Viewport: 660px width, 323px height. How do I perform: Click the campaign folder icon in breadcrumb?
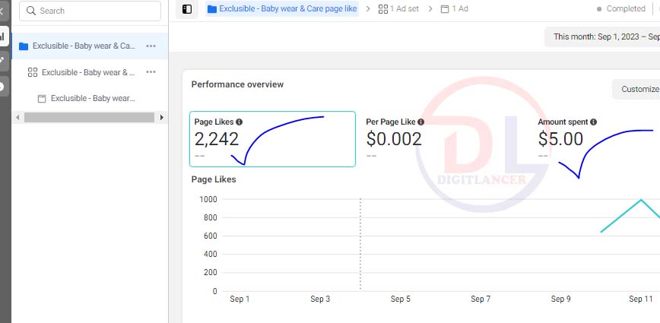[x=212, y=9]
